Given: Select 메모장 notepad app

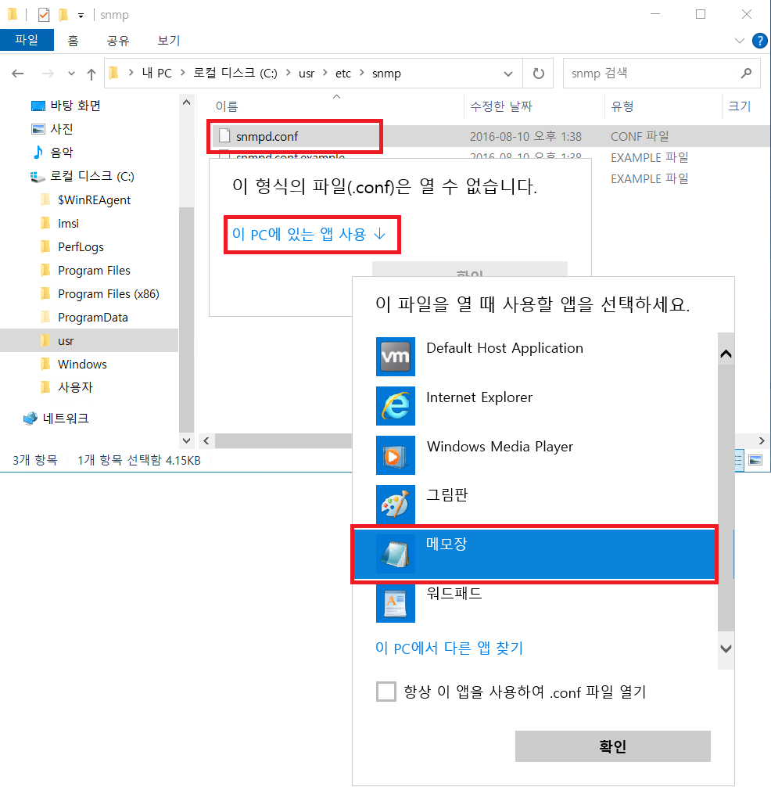Looking at the screenshot, I should point(534,554).
